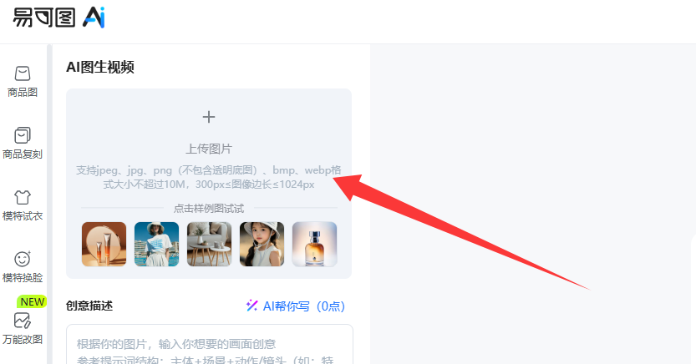Select the 商品复刻 sidebar icon
This screenshot has width=696, height=364.
coord(23,135)
